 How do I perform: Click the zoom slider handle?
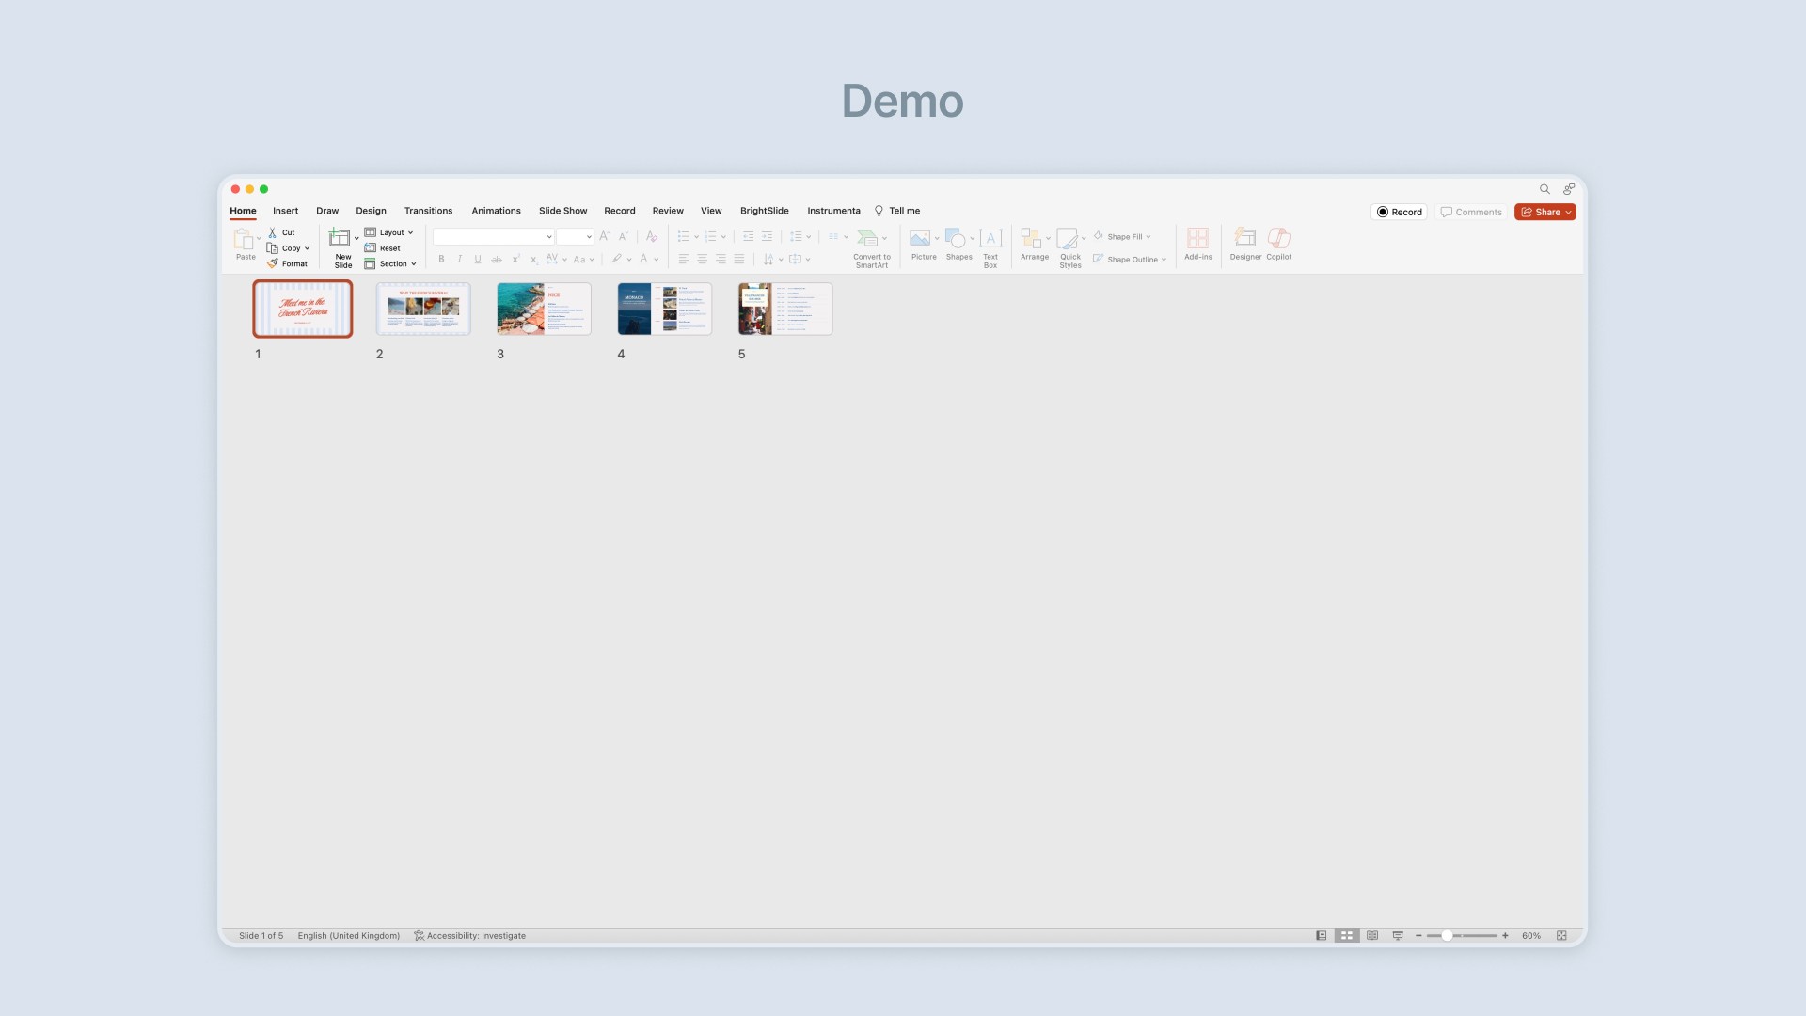[x=1447, y=935]
